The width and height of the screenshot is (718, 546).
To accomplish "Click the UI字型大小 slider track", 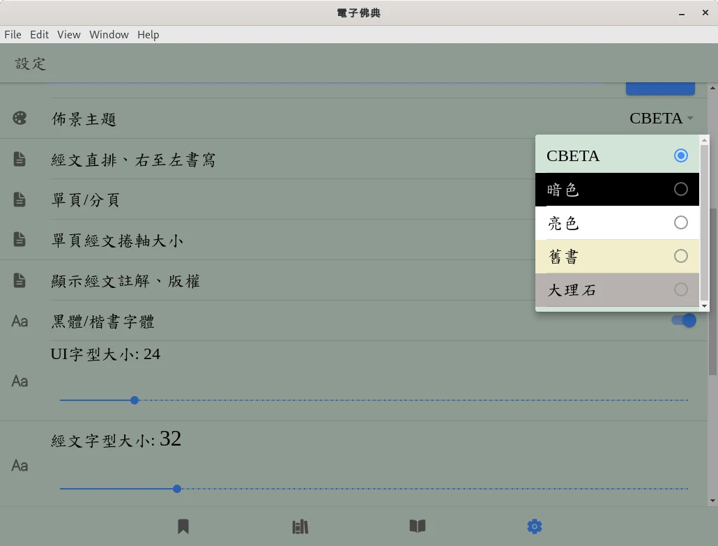I will pyautogui.click(x=374, y=400).
